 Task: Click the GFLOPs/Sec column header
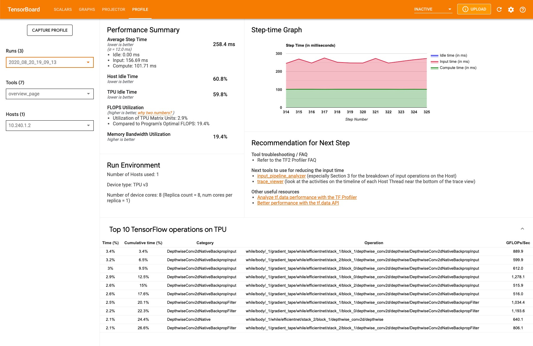coord(518,243)
